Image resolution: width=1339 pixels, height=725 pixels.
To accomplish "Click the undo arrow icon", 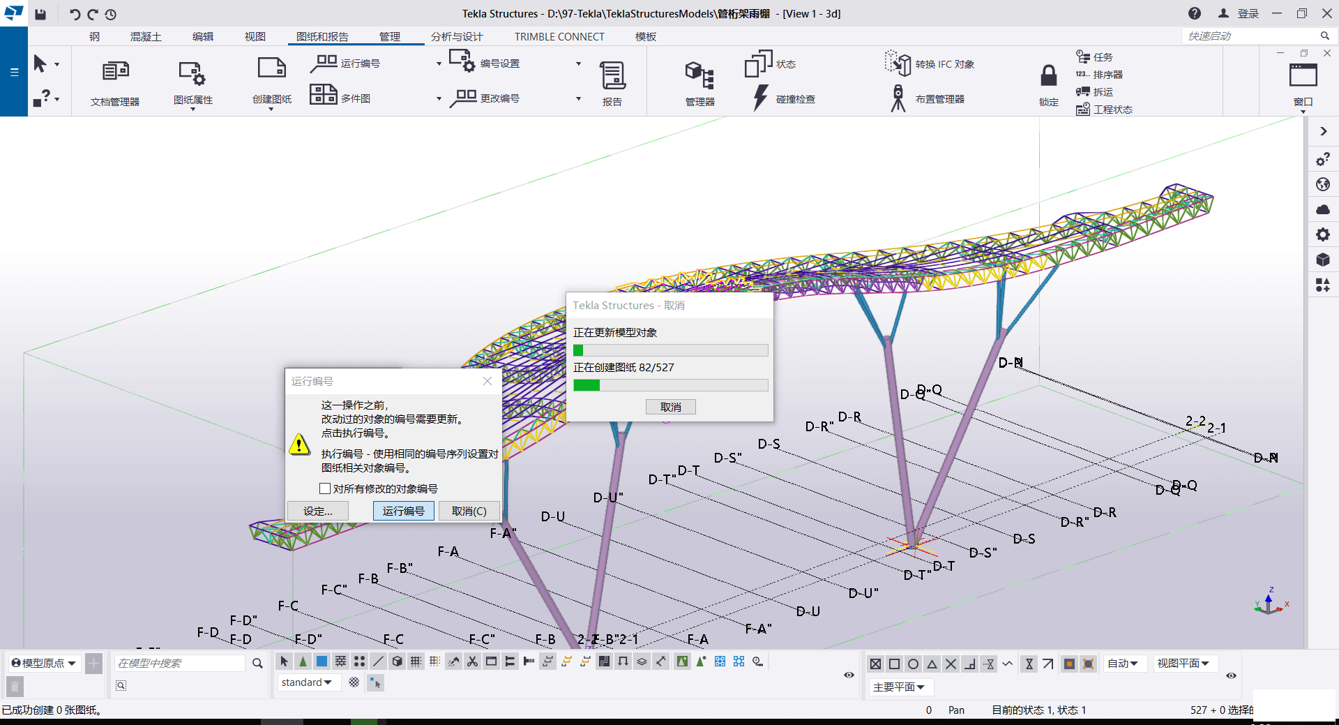I will pyautogui.click(x=75, y=14).
